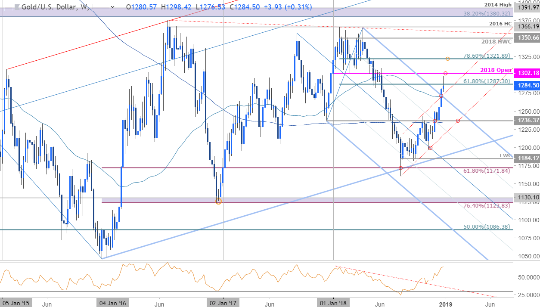Click the 1366.19 price axis tag

(x=526, y=27)
